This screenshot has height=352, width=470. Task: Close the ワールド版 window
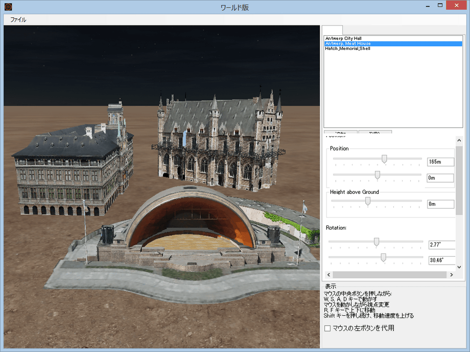coord(457,6)
